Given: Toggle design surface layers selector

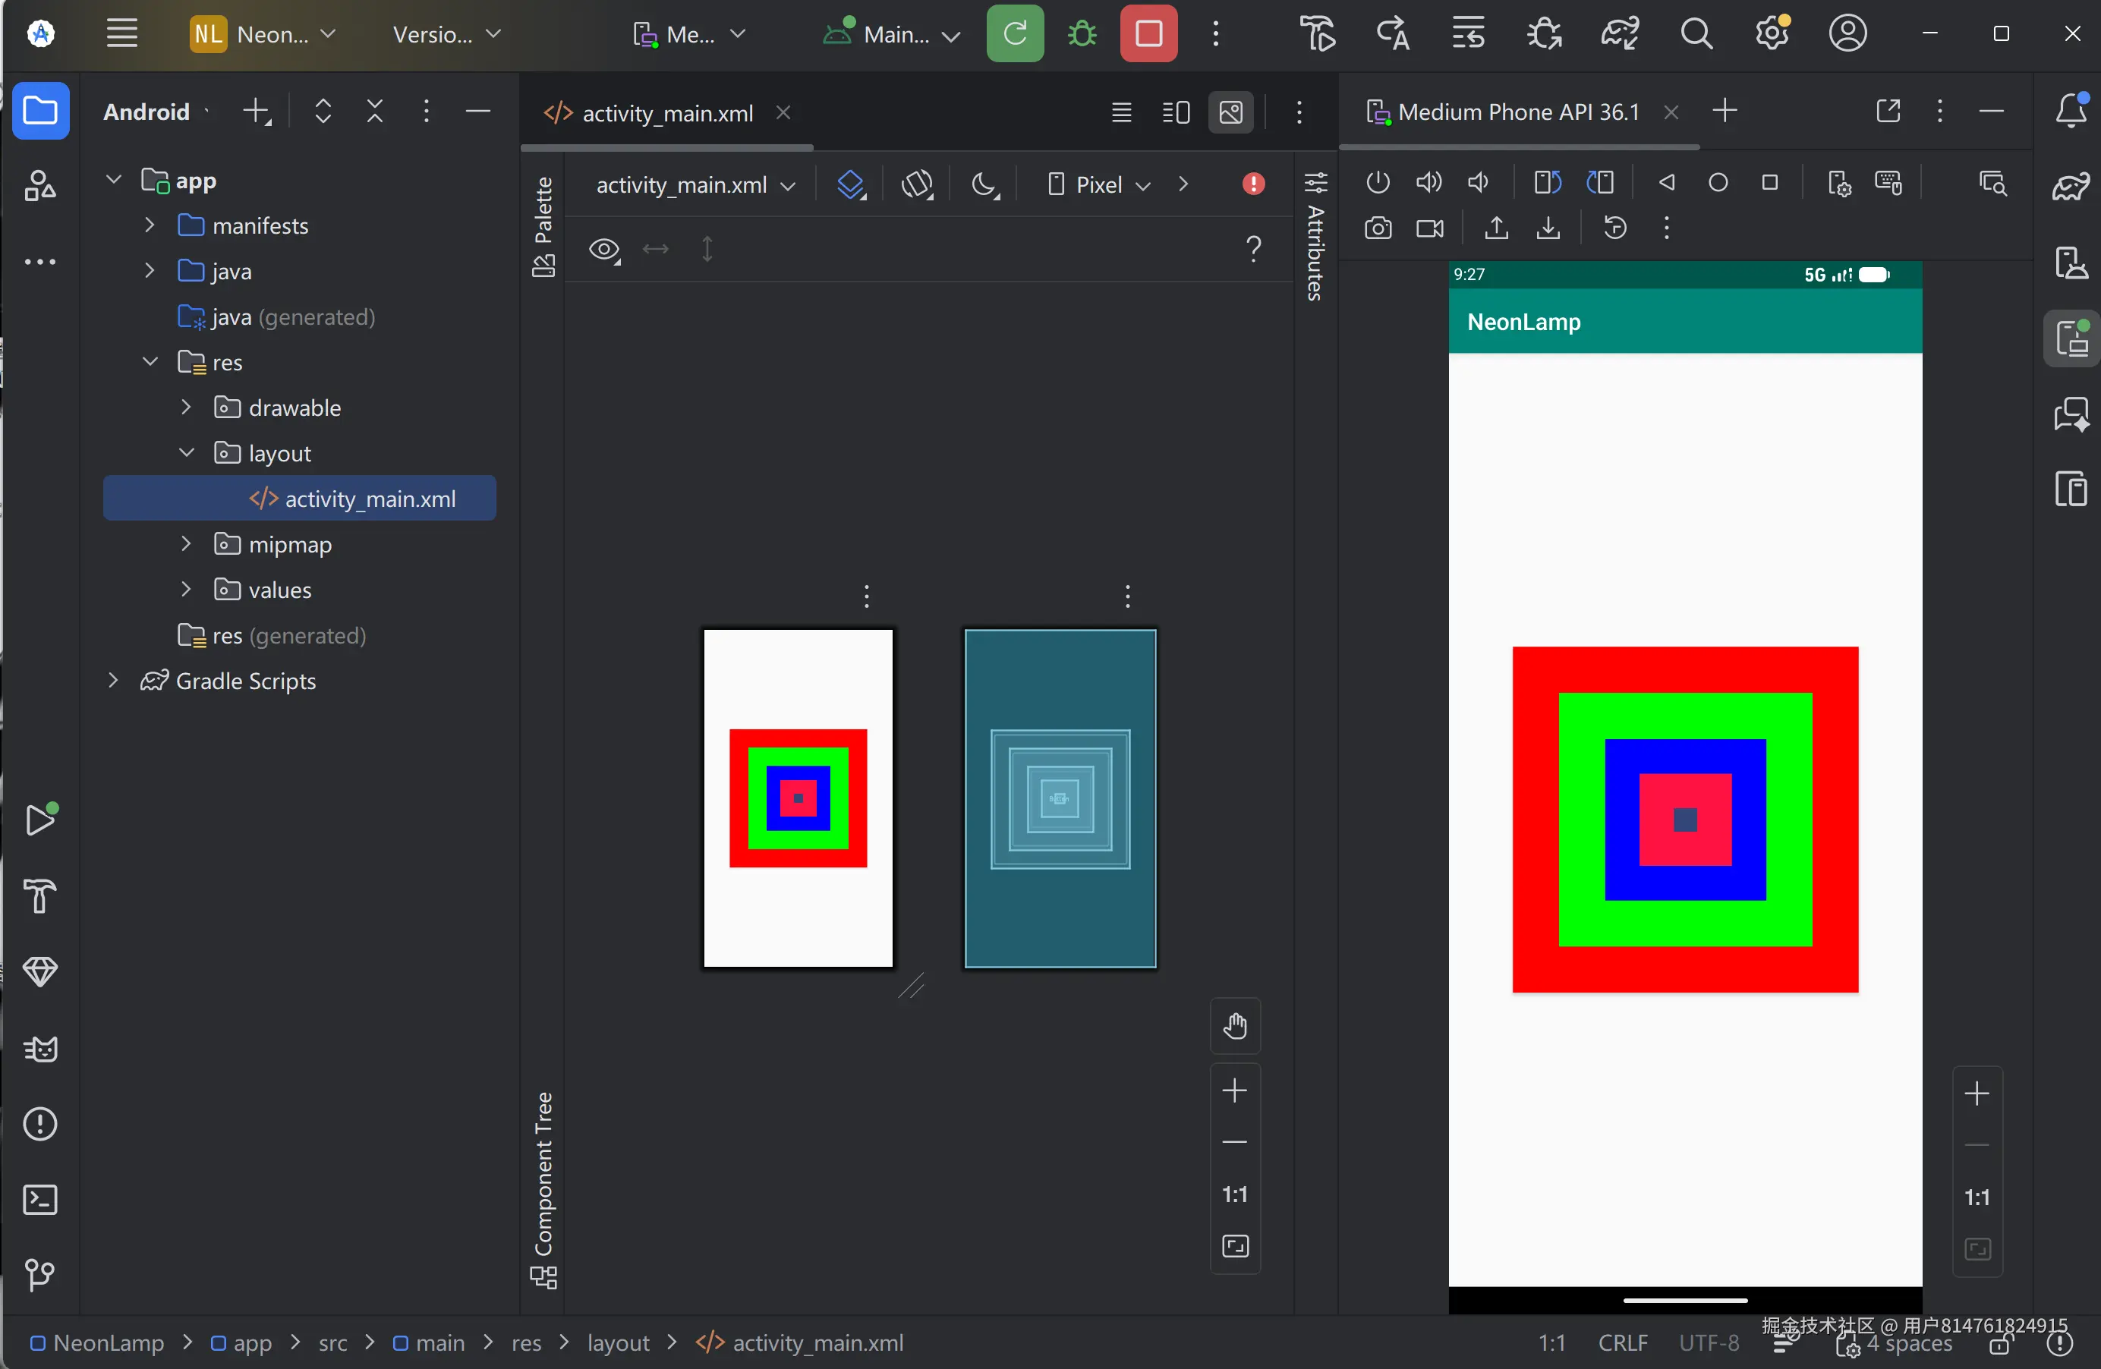Looking at the screenshot, I should (852, 184).
